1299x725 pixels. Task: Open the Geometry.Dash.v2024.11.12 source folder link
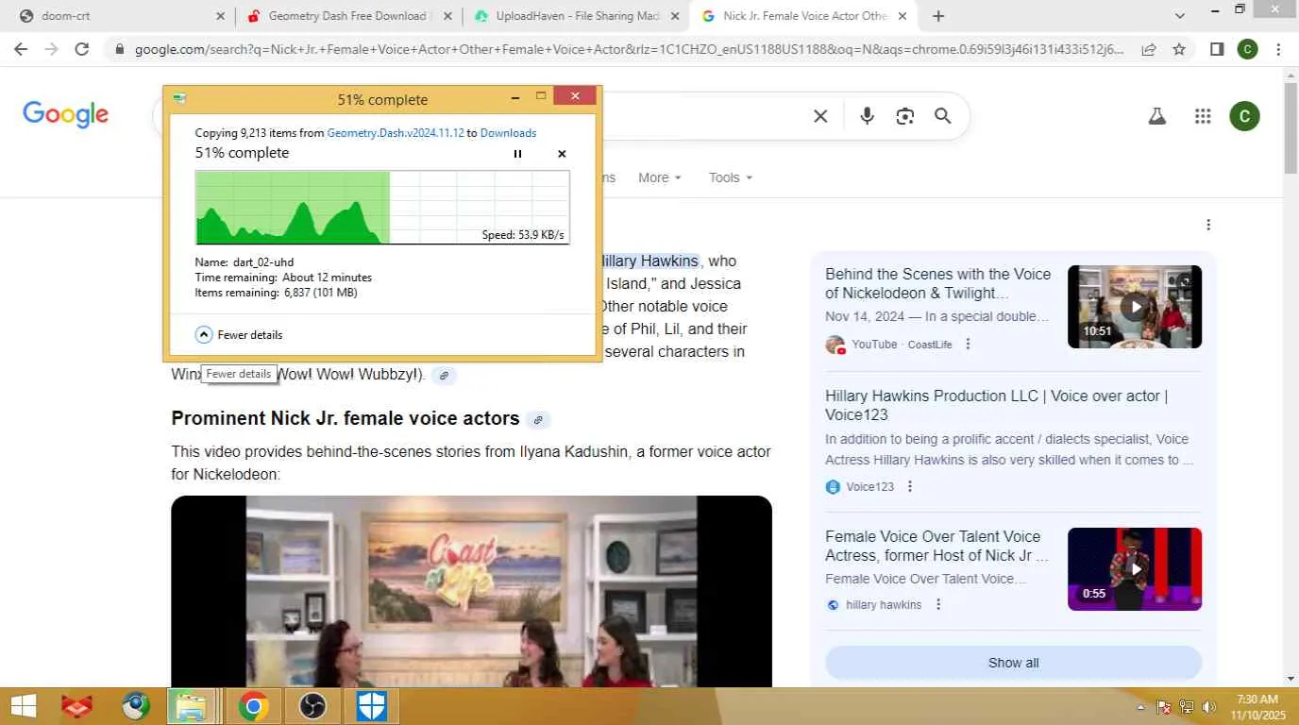pyautogui.click(x=396, y=133)
